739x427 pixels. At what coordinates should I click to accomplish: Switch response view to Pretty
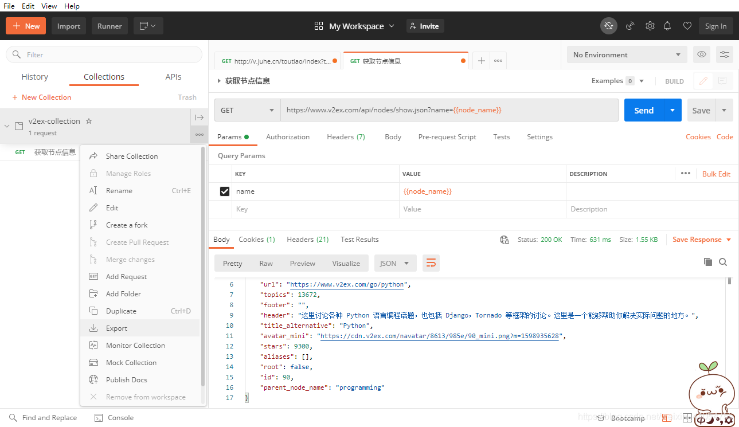point(232,264)
